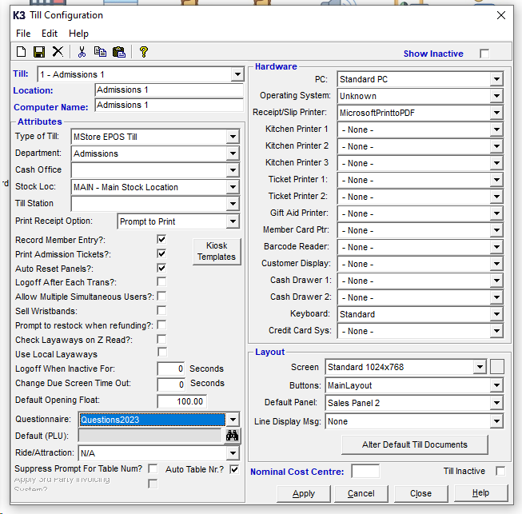Open the Edit menu
This screenshot has width=522, height=514.
(x=50, y=34)
